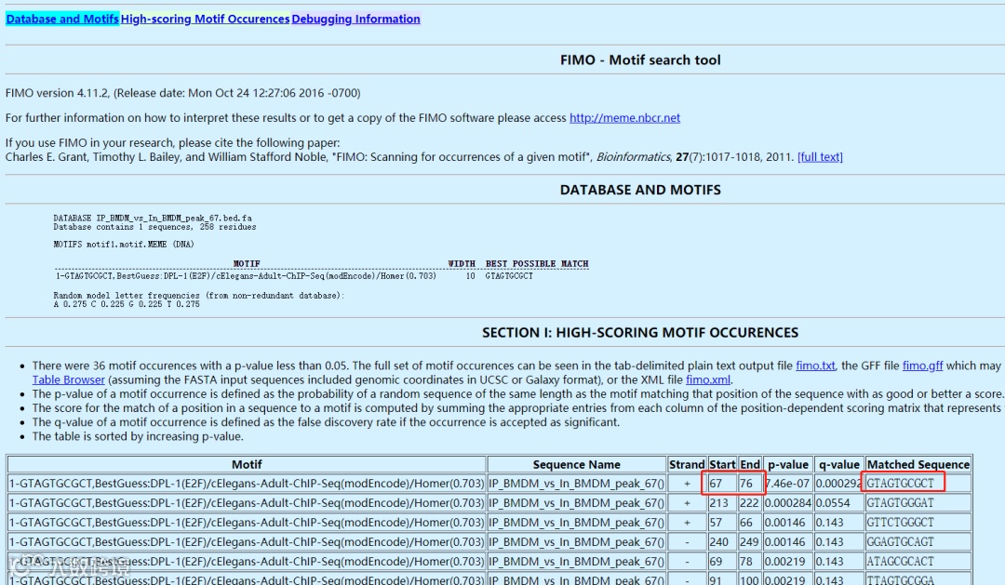
Task: Click the end value 76 cell
Action: coord(750,483)
